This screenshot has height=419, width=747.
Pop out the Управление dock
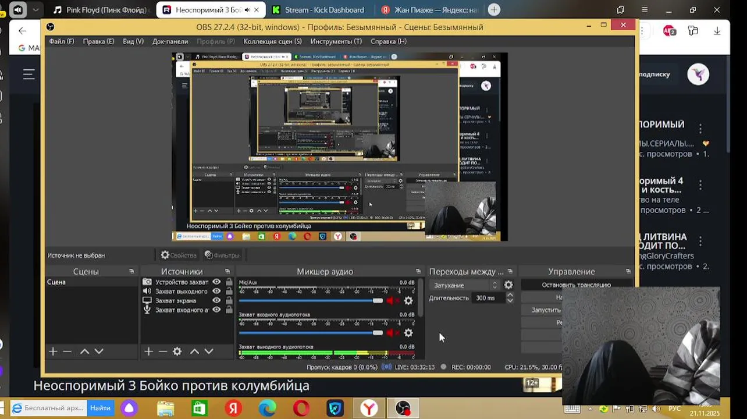coord(628,272)
